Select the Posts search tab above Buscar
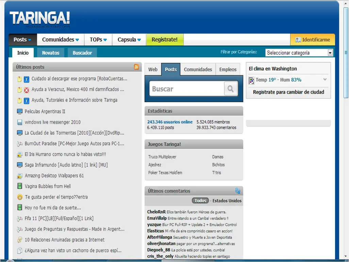Screen dimensions: 349x262 pos(171,70)
